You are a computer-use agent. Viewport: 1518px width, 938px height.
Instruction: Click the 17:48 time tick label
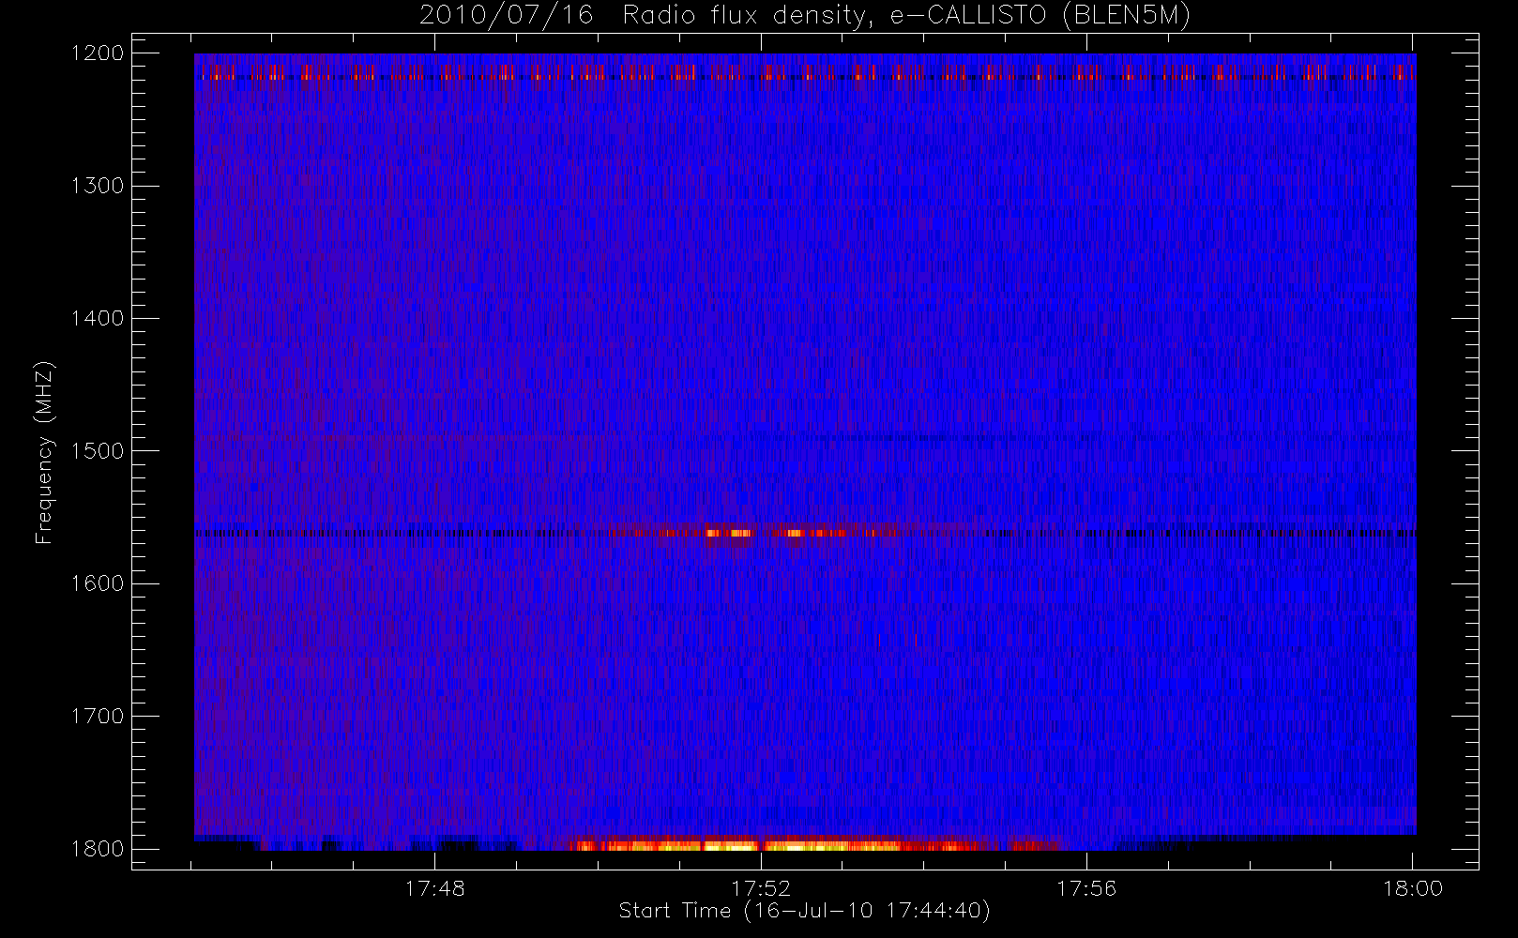[x=435, y=888]
